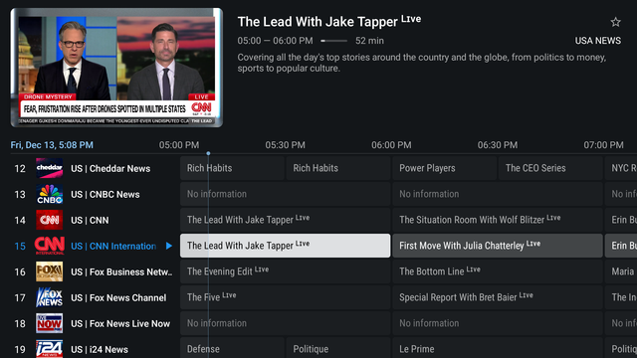The image size is (637, 358).
Task: Select channel US | CNN
Action: [90, 221]
